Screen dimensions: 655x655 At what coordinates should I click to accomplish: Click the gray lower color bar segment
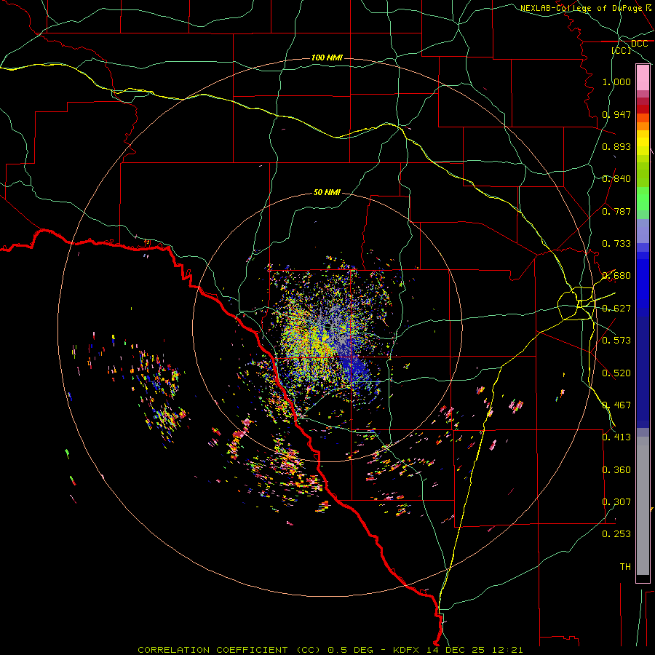pyautogui.click(x=643, y=506)
